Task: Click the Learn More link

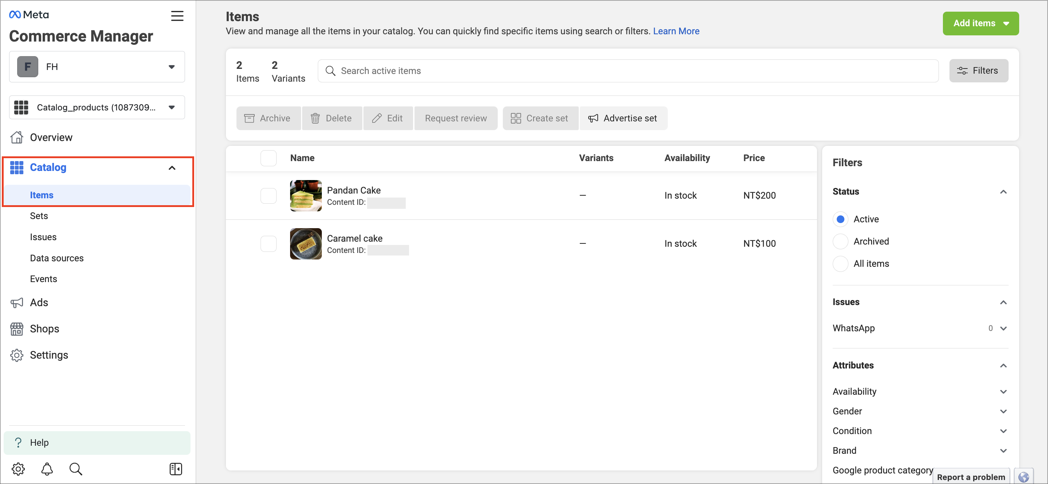Action: click(676, 31)
